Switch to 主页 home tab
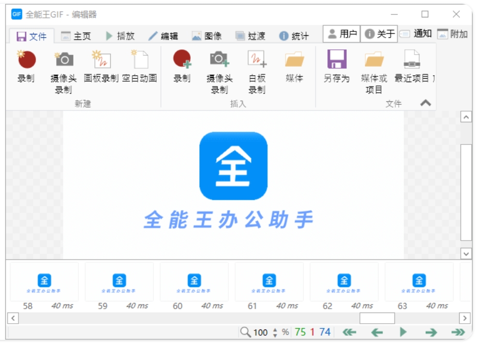 tap(76, 36)
